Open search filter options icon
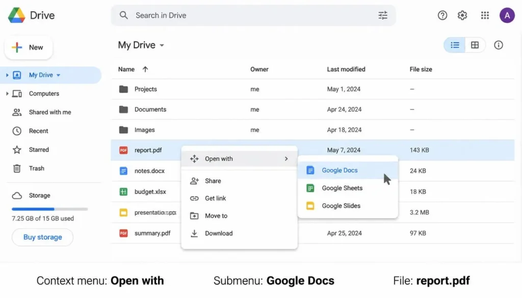 [383, 15]
